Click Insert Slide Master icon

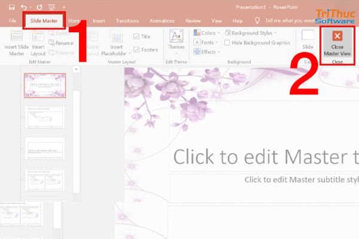pyautogui.click(x=17, y=36)
